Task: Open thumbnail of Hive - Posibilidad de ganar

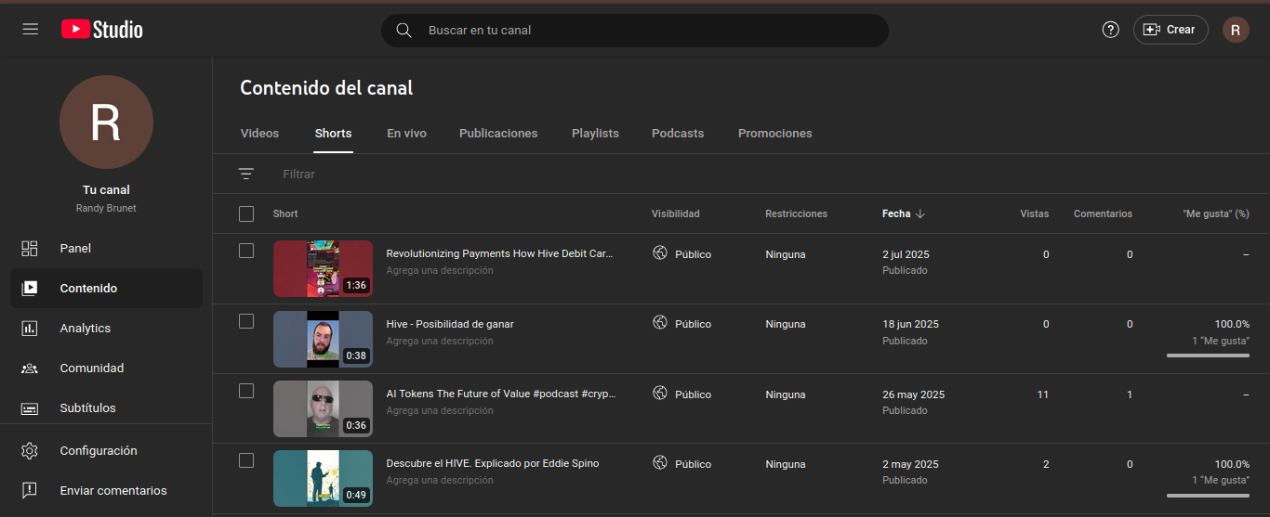Action: (323, 339)
